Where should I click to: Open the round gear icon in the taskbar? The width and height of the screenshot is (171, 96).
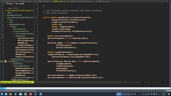[x=36, y=94]
